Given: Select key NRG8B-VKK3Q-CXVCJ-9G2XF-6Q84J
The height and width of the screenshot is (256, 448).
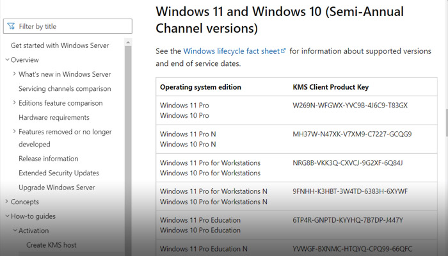Looking at the screenshot, I should [x=348, y=163].
